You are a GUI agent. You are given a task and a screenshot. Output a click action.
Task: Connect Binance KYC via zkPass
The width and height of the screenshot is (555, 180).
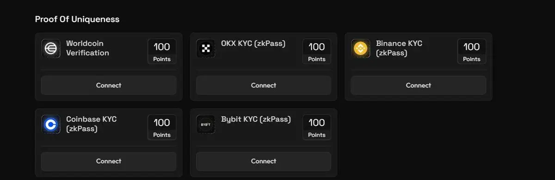click(419, 85)
